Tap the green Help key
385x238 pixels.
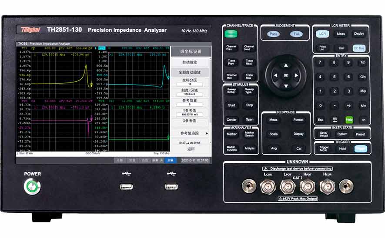click(349, 119)
